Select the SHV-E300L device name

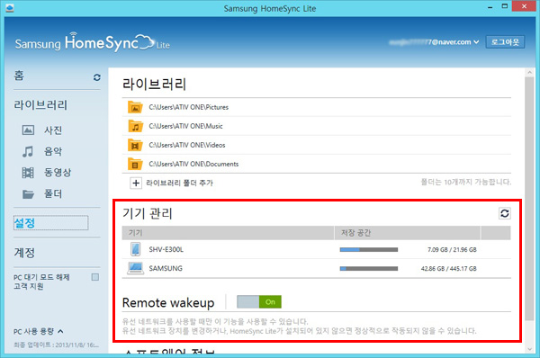[166, 249]
